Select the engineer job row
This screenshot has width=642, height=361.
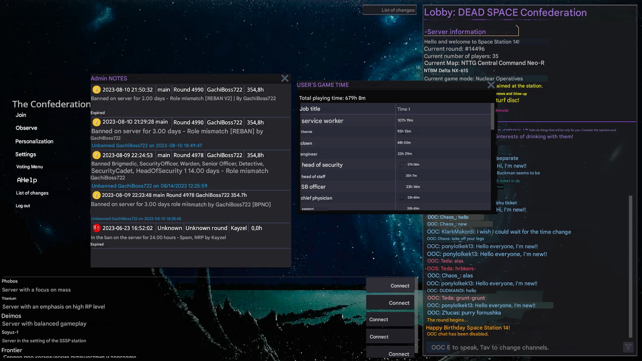tap(395, 154)
